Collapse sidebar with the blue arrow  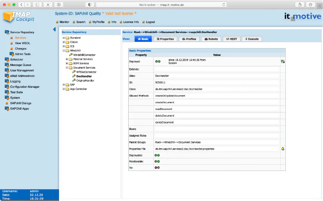pyautogui.click(x=54, y=29)
